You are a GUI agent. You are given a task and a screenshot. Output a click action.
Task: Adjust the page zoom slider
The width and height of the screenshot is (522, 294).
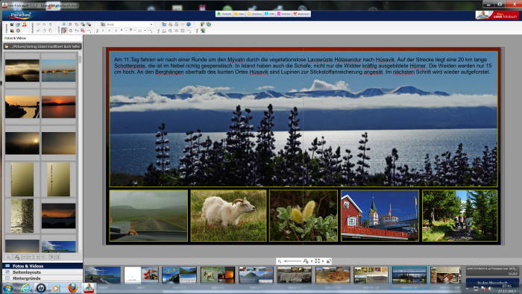[292, 261]
